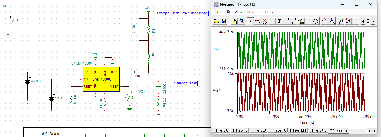Select the VG1 voltage generator symbol
381x137 pixels.
coord(129,97)
